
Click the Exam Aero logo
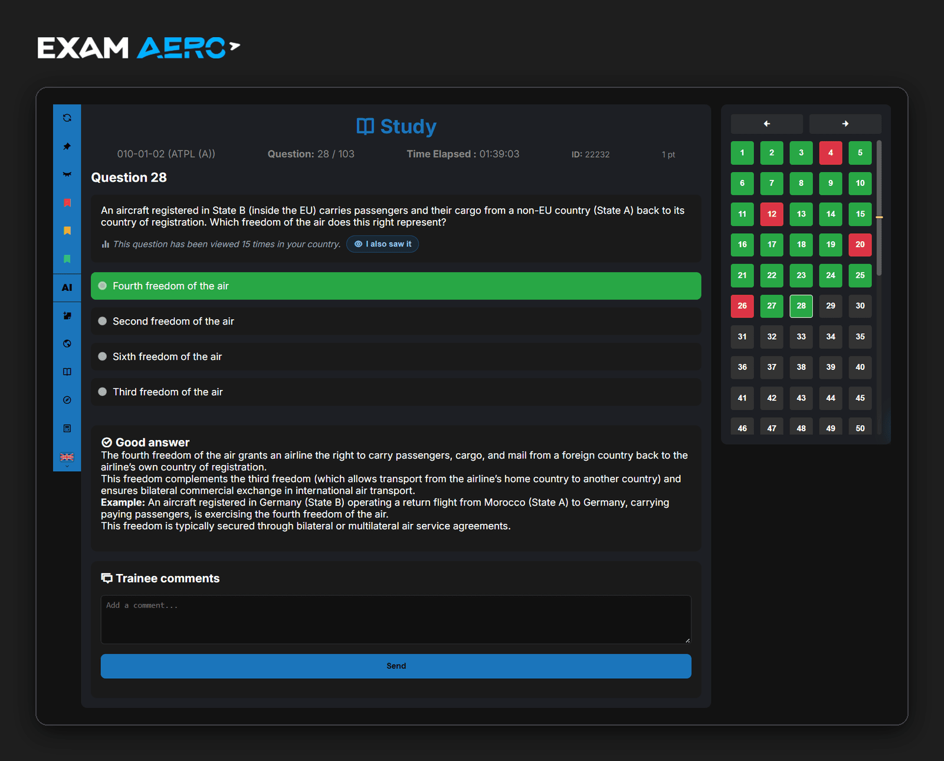click(x=139, y=48)
